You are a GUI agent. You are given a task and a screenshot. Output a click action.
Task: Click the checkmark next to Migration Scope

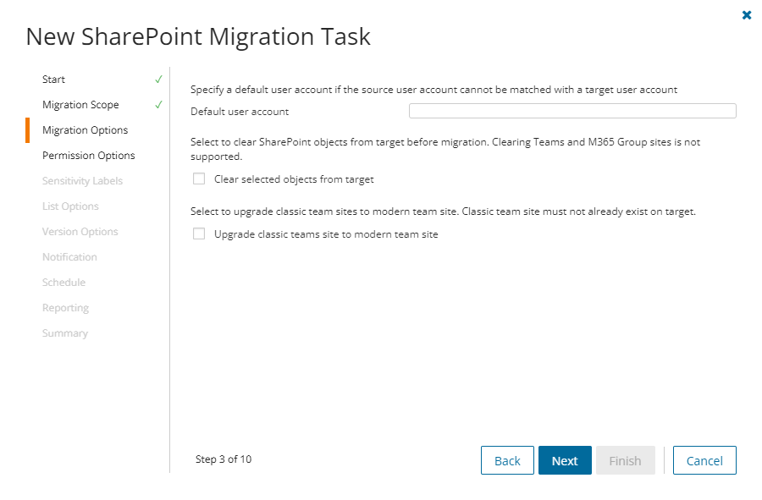coord(159,105)
